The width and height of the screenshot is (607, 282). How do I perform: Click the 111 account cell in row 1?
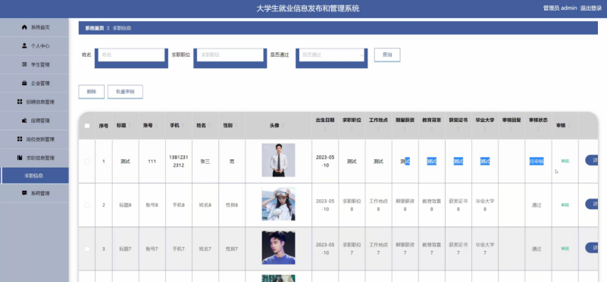click(152, 161)
